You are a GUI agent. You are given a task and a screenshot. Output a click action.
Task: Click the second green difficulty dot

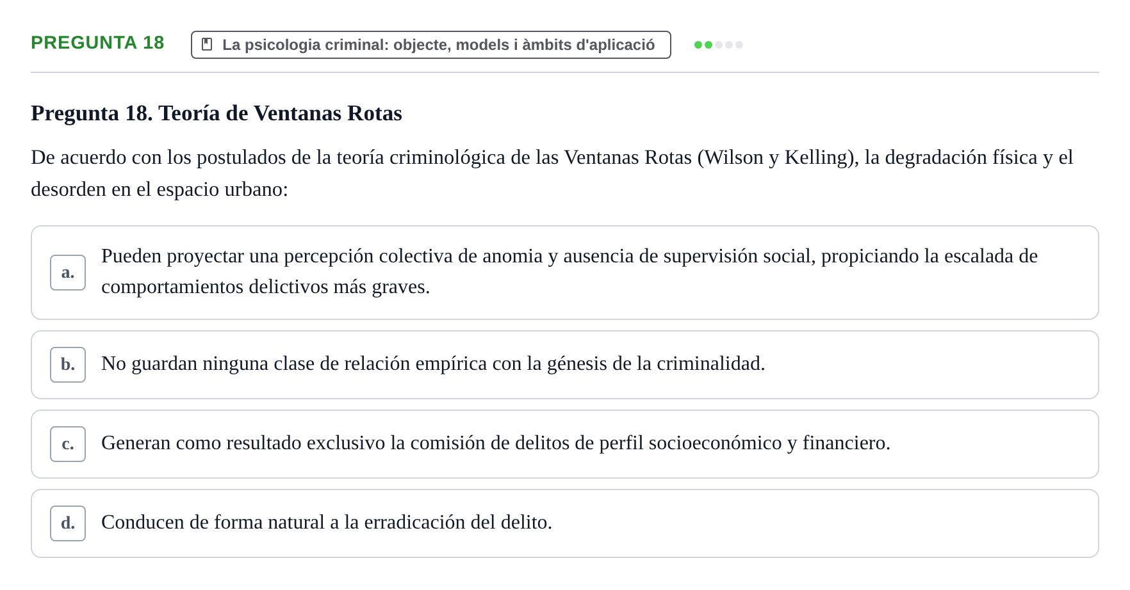pos(708,45)
